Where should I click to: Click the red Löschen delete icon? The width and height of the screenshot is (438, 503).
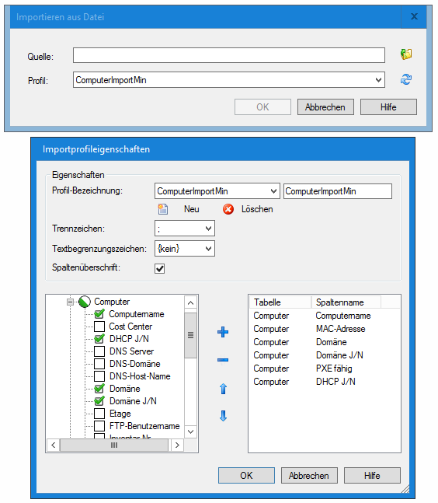point(228,209)
